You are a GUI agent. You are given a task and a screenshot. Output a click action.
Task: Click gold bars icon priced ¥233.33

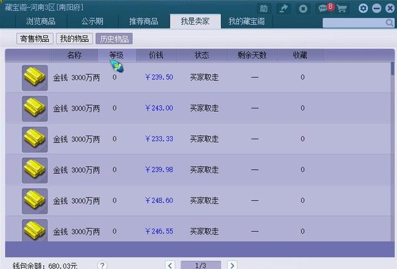coord(35,139)
